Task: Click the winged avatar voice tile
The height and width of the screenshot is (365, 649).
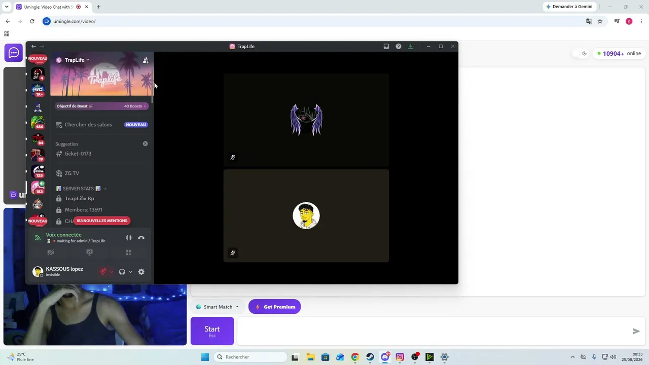Action: point(306,120)
